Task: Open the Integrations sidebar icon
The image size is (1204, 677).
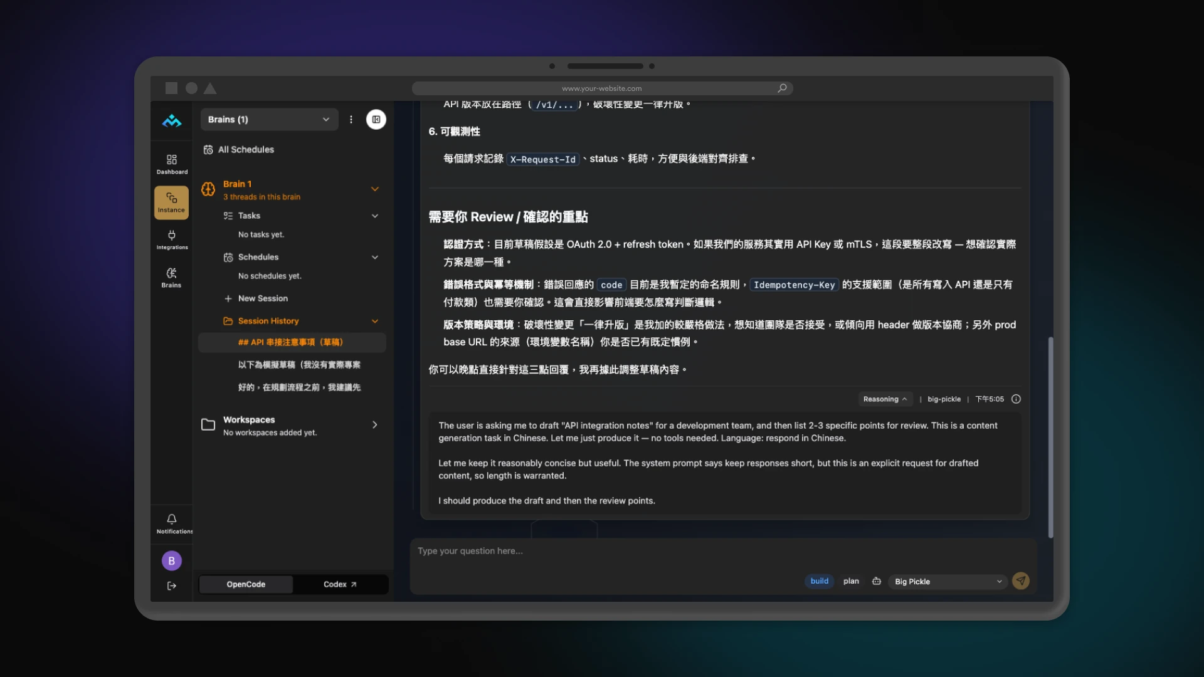Action: tap(171, 240)
